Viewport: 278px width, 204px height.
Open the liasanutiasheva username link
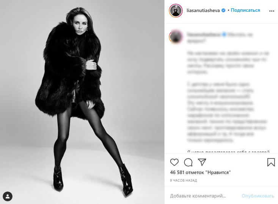tap(203, 11)
